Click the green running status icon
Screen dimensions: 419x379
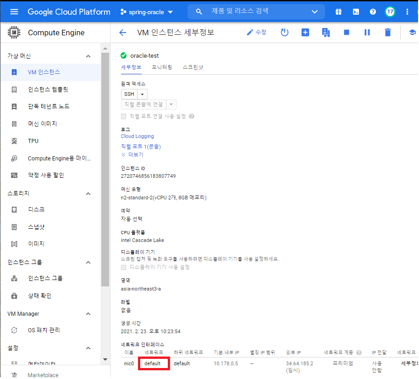(x=123, y=55)
